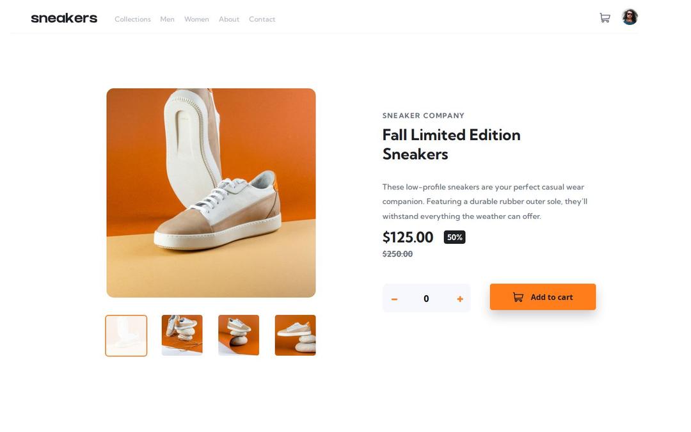Image resolution: width=691 pixels, height=432 pixels.
Task: Click the cart icon inside Add to cart
Action: (x=518, y=297)
